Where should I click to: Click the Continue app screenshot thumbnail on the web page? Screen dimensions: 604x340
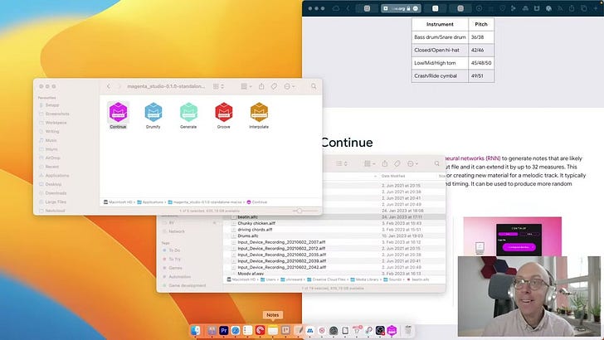[513, 236]
